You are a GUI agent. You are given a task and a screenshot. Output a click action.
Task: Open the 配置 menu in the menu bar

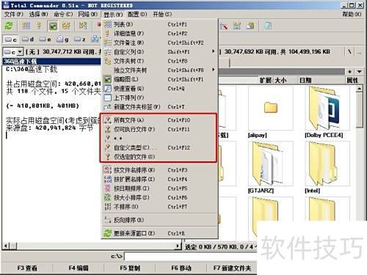(137, 14)
